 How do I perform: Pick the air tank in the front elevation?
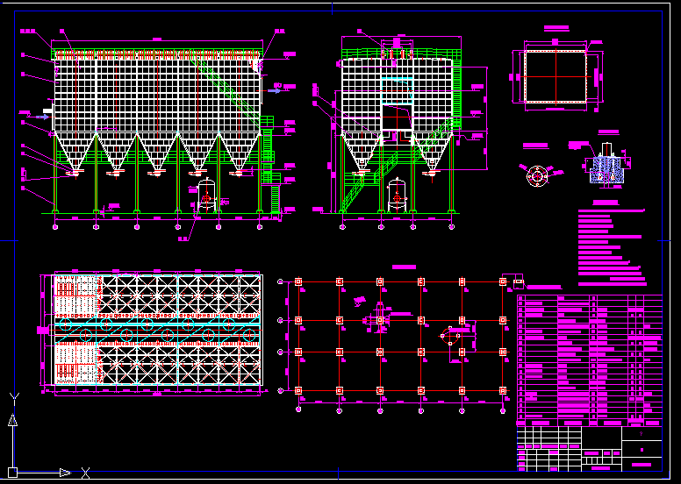[x=207, y=194]
